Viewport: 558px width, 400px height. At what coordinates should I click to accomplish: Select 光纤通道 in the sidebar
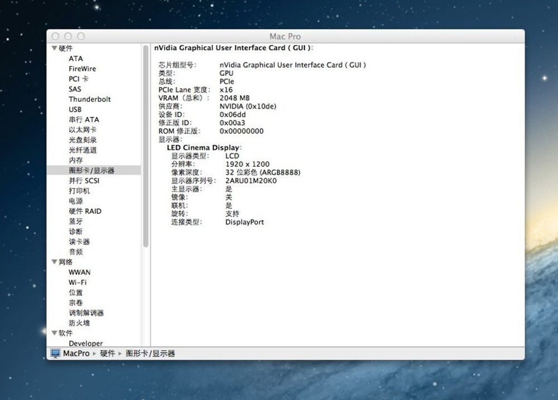pyautogui.click(x=83, y=150)
